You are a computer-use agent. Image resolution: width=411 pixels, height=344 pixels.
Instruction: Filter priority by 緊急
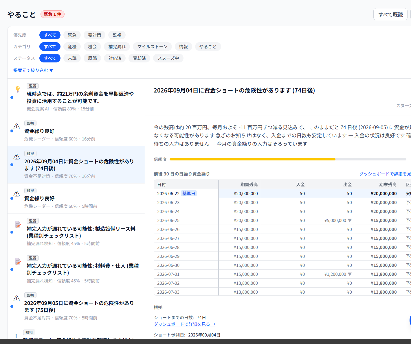(72, 35)
